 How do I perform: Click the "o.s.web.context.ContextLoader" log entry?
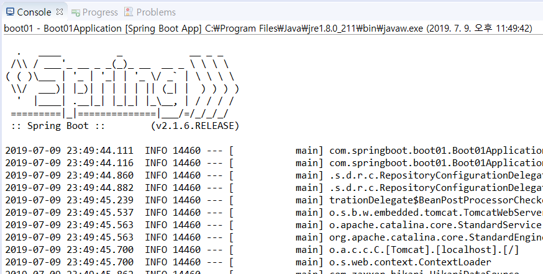(x=410, y=263)
